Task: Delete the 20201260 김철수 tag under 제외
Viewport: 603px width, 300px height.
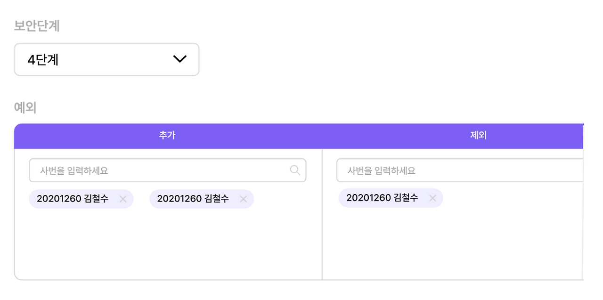Action: (x=432, y=198)
